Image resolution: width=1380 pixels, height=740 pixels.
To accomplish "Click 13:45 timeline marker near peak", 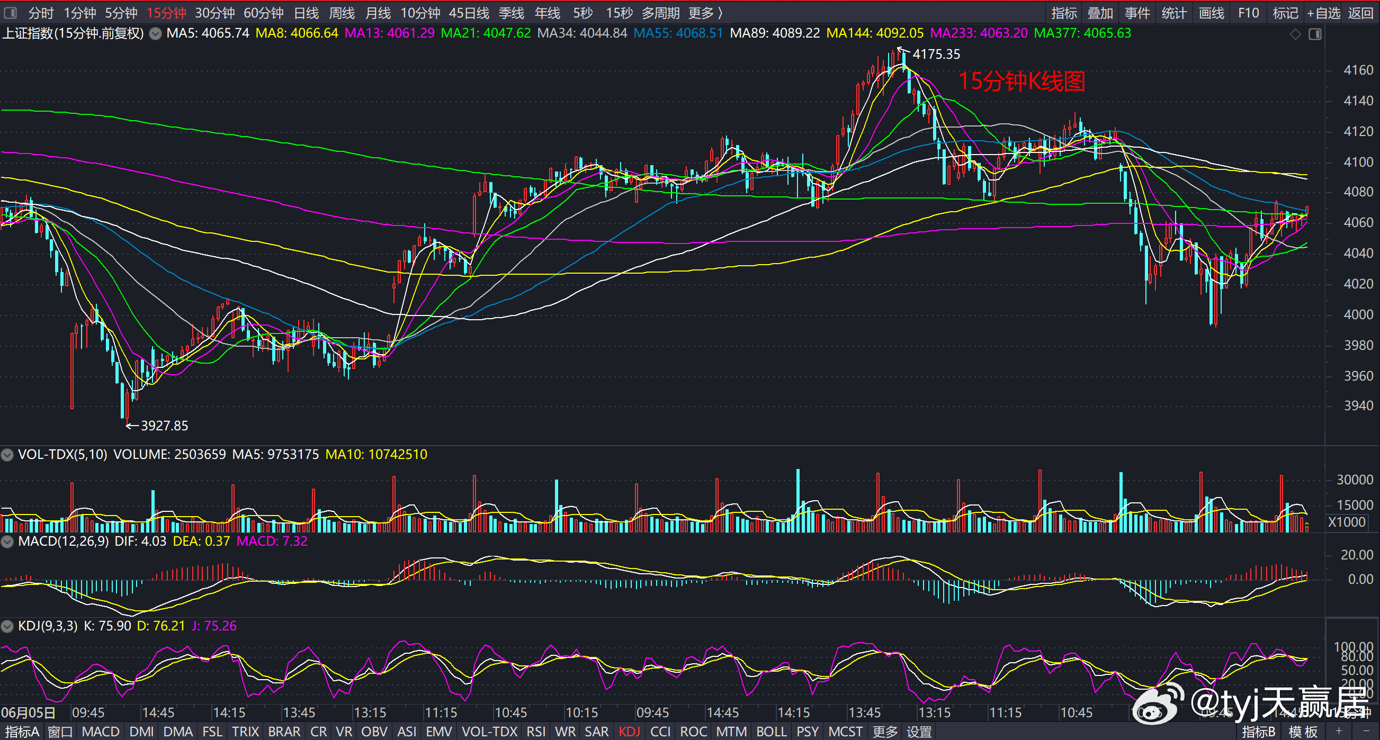I will coord(865,712).
